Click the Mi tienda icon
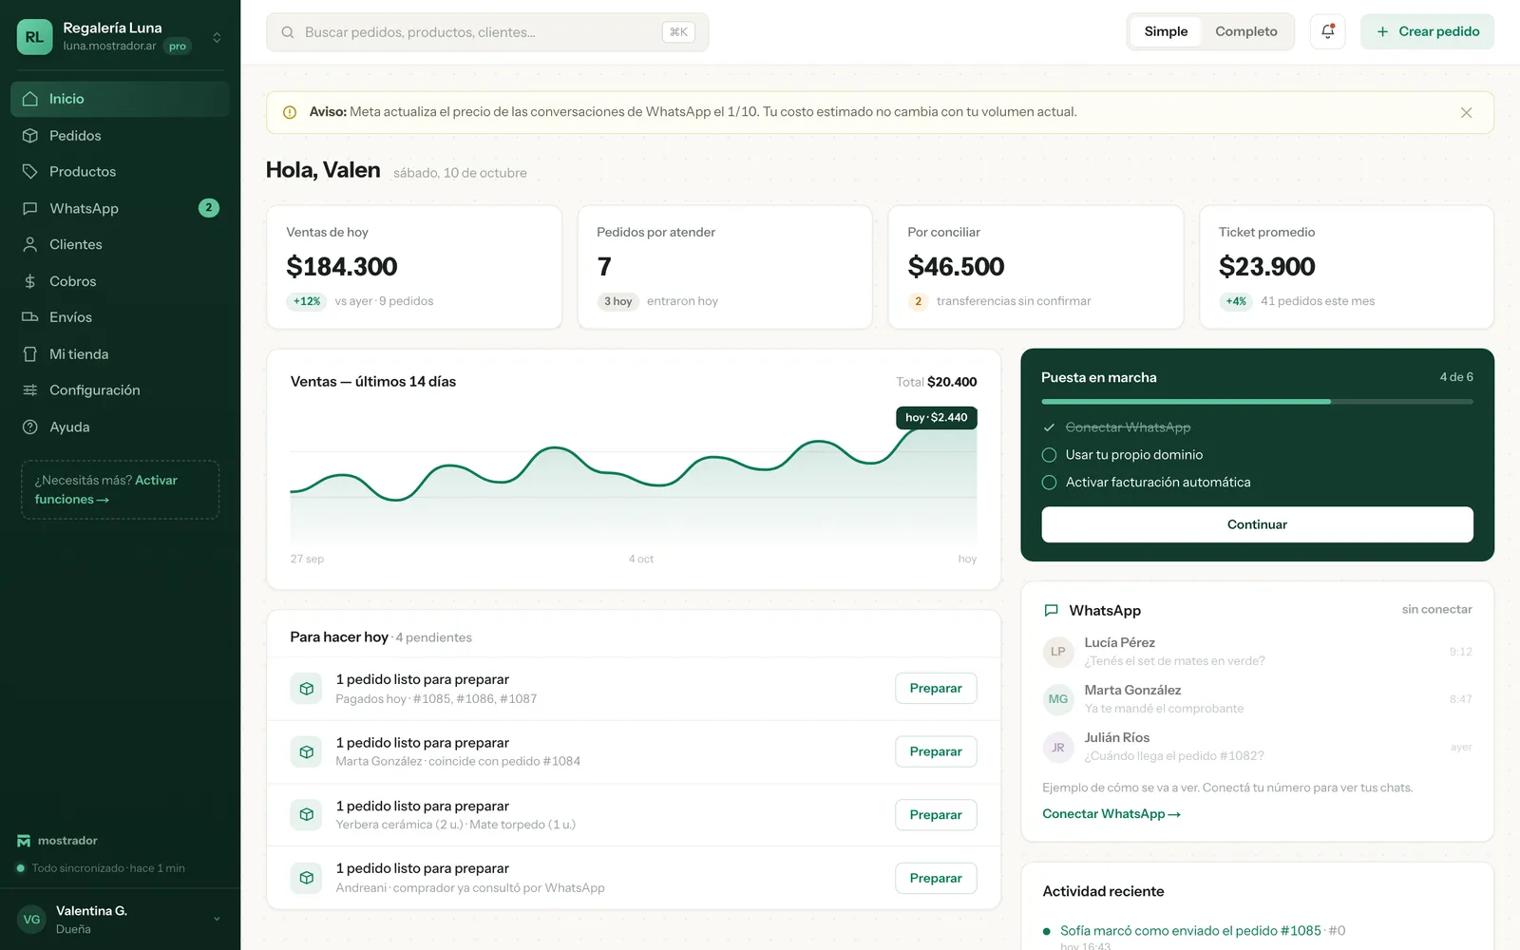 coord(30,354)
